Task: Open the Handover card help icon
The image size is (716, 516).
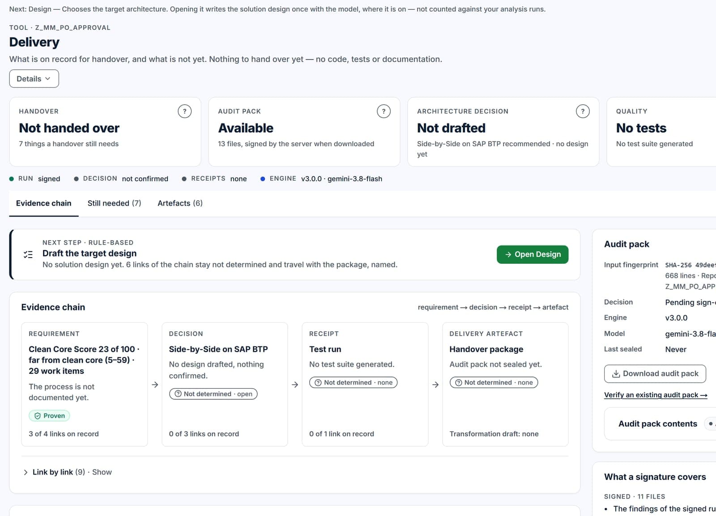Action: pyautogui.click(x=184, y=111)
